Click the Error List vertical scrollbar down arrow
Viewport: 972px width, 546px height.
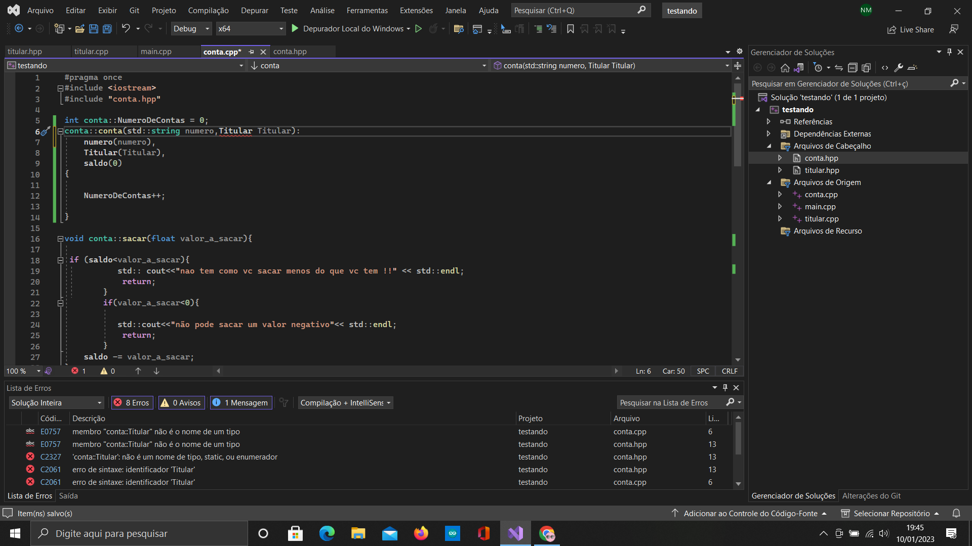click(738, 484)
